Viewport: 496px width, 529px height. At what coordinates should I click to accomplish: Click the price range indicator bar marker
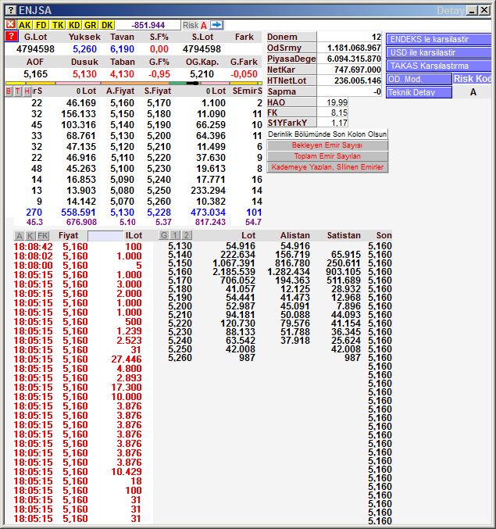pos(192,83)
